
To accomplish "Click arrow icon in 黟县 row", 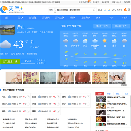I will [x=58, y=111].
